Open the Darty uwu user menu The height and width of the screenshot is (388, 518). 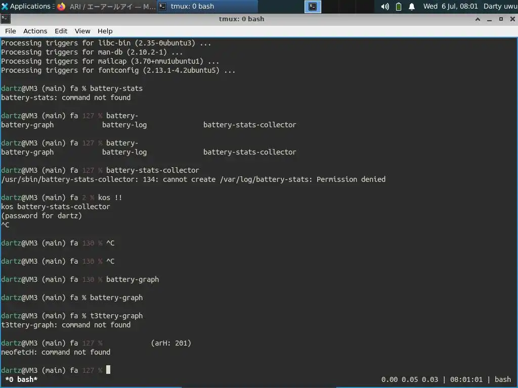pos(500,6)
